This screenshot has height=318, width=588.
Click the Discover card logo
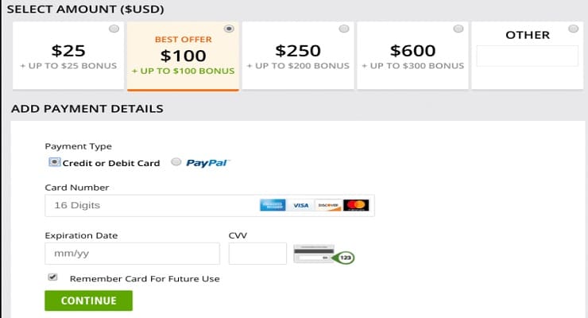[x=328, y=205]
